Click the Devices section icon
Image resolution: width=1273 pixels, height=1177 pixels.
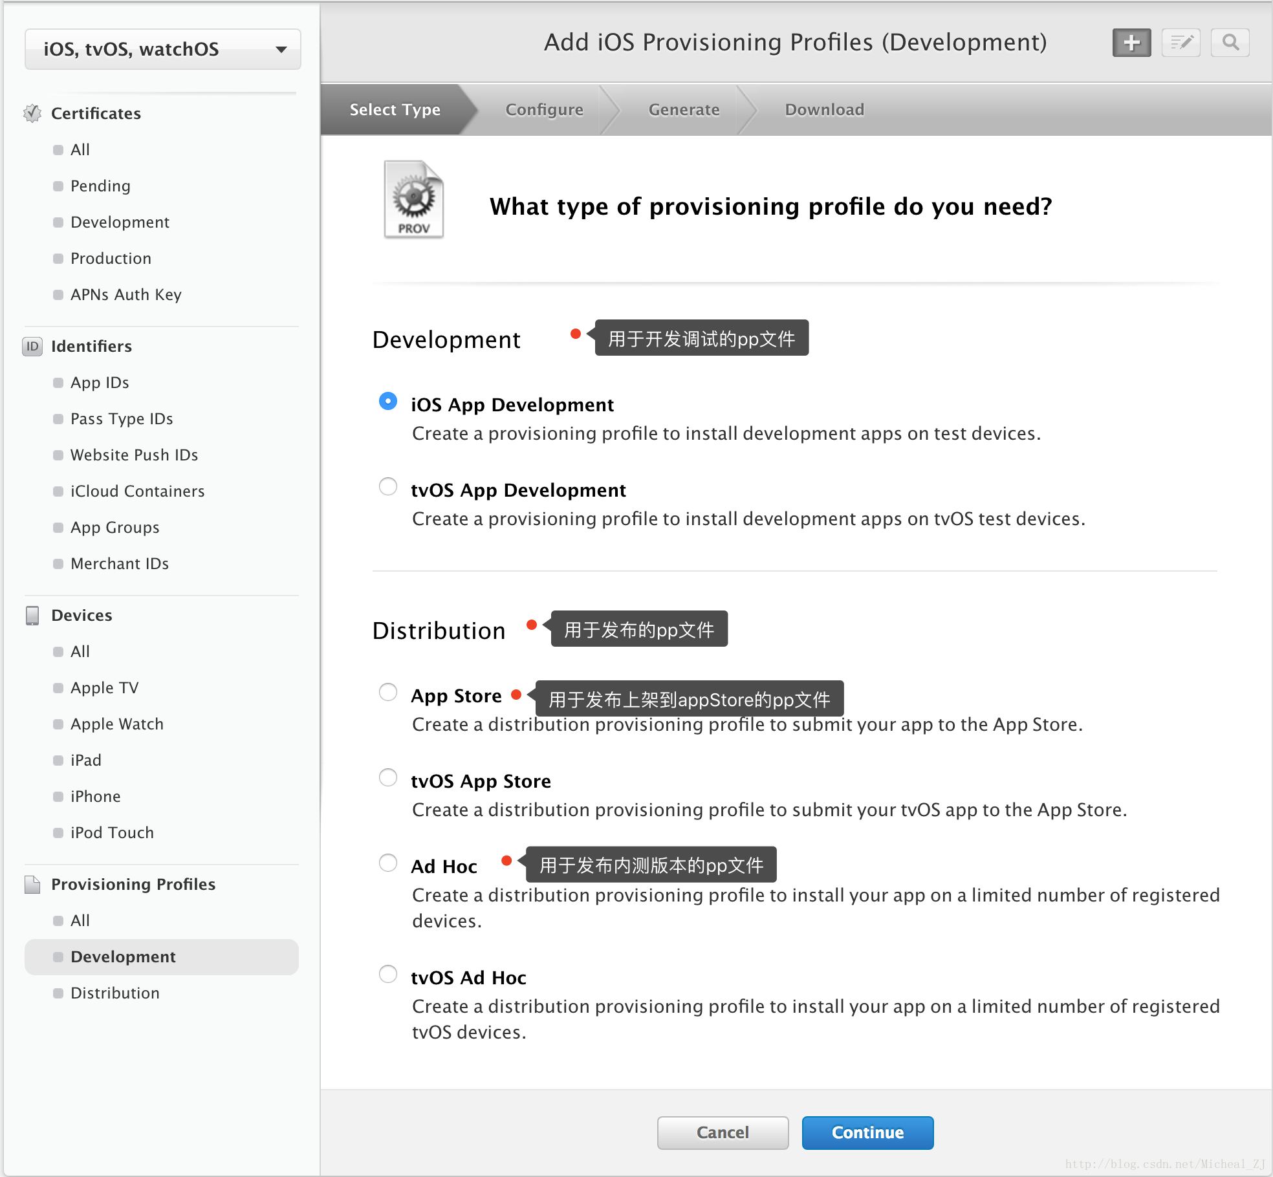[x=32, y=615]
